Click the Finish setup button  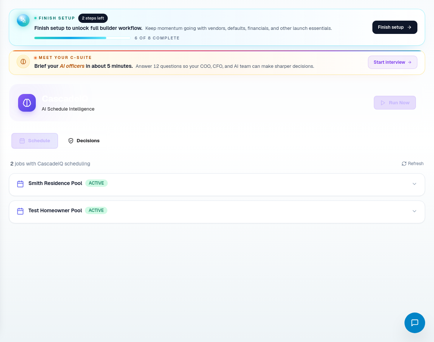(395, 27)
